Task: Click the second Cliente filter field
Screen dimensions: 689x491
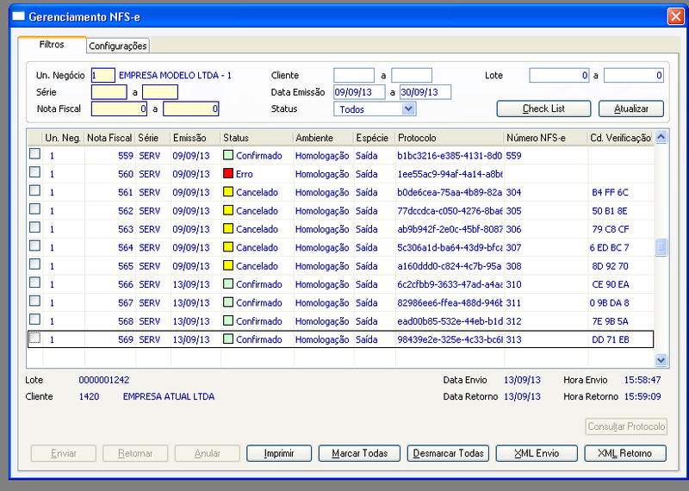Action: [412, 75]
